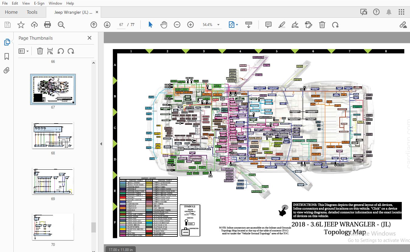Click the extract pages icon in thumbnails panel
The width and height of the screenshot is (410, 252).
(50, 51)
